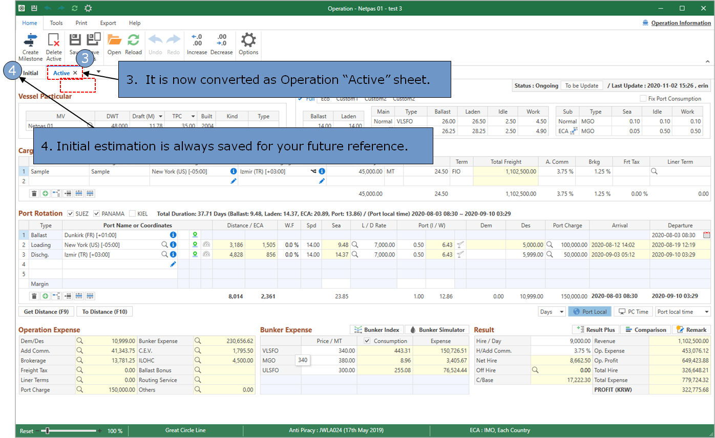Click the save icon in the title bar
The image size is (715, 438).
34,8
